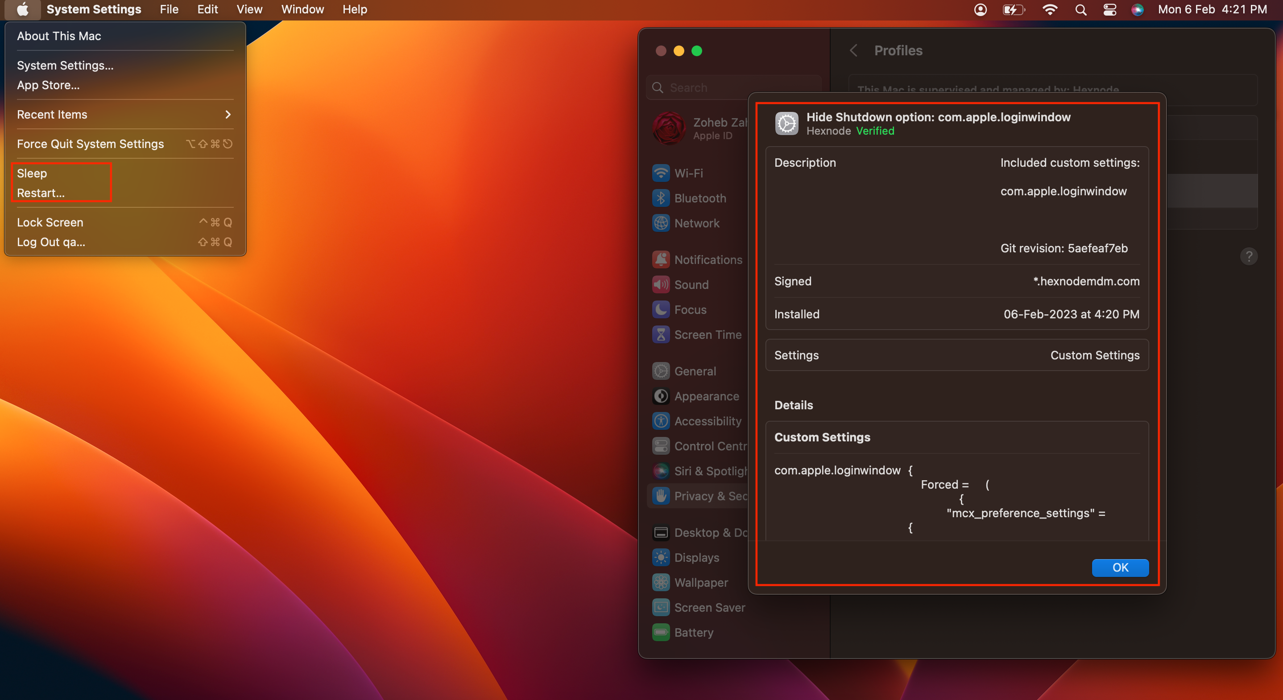This screenshot has height=700, width=1283.
Task: Open battery status icon in menu bar
Action: pos(1014,9)
